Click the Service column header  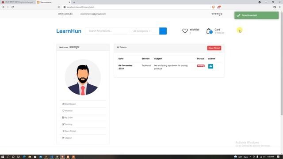(x=145, y=59)
